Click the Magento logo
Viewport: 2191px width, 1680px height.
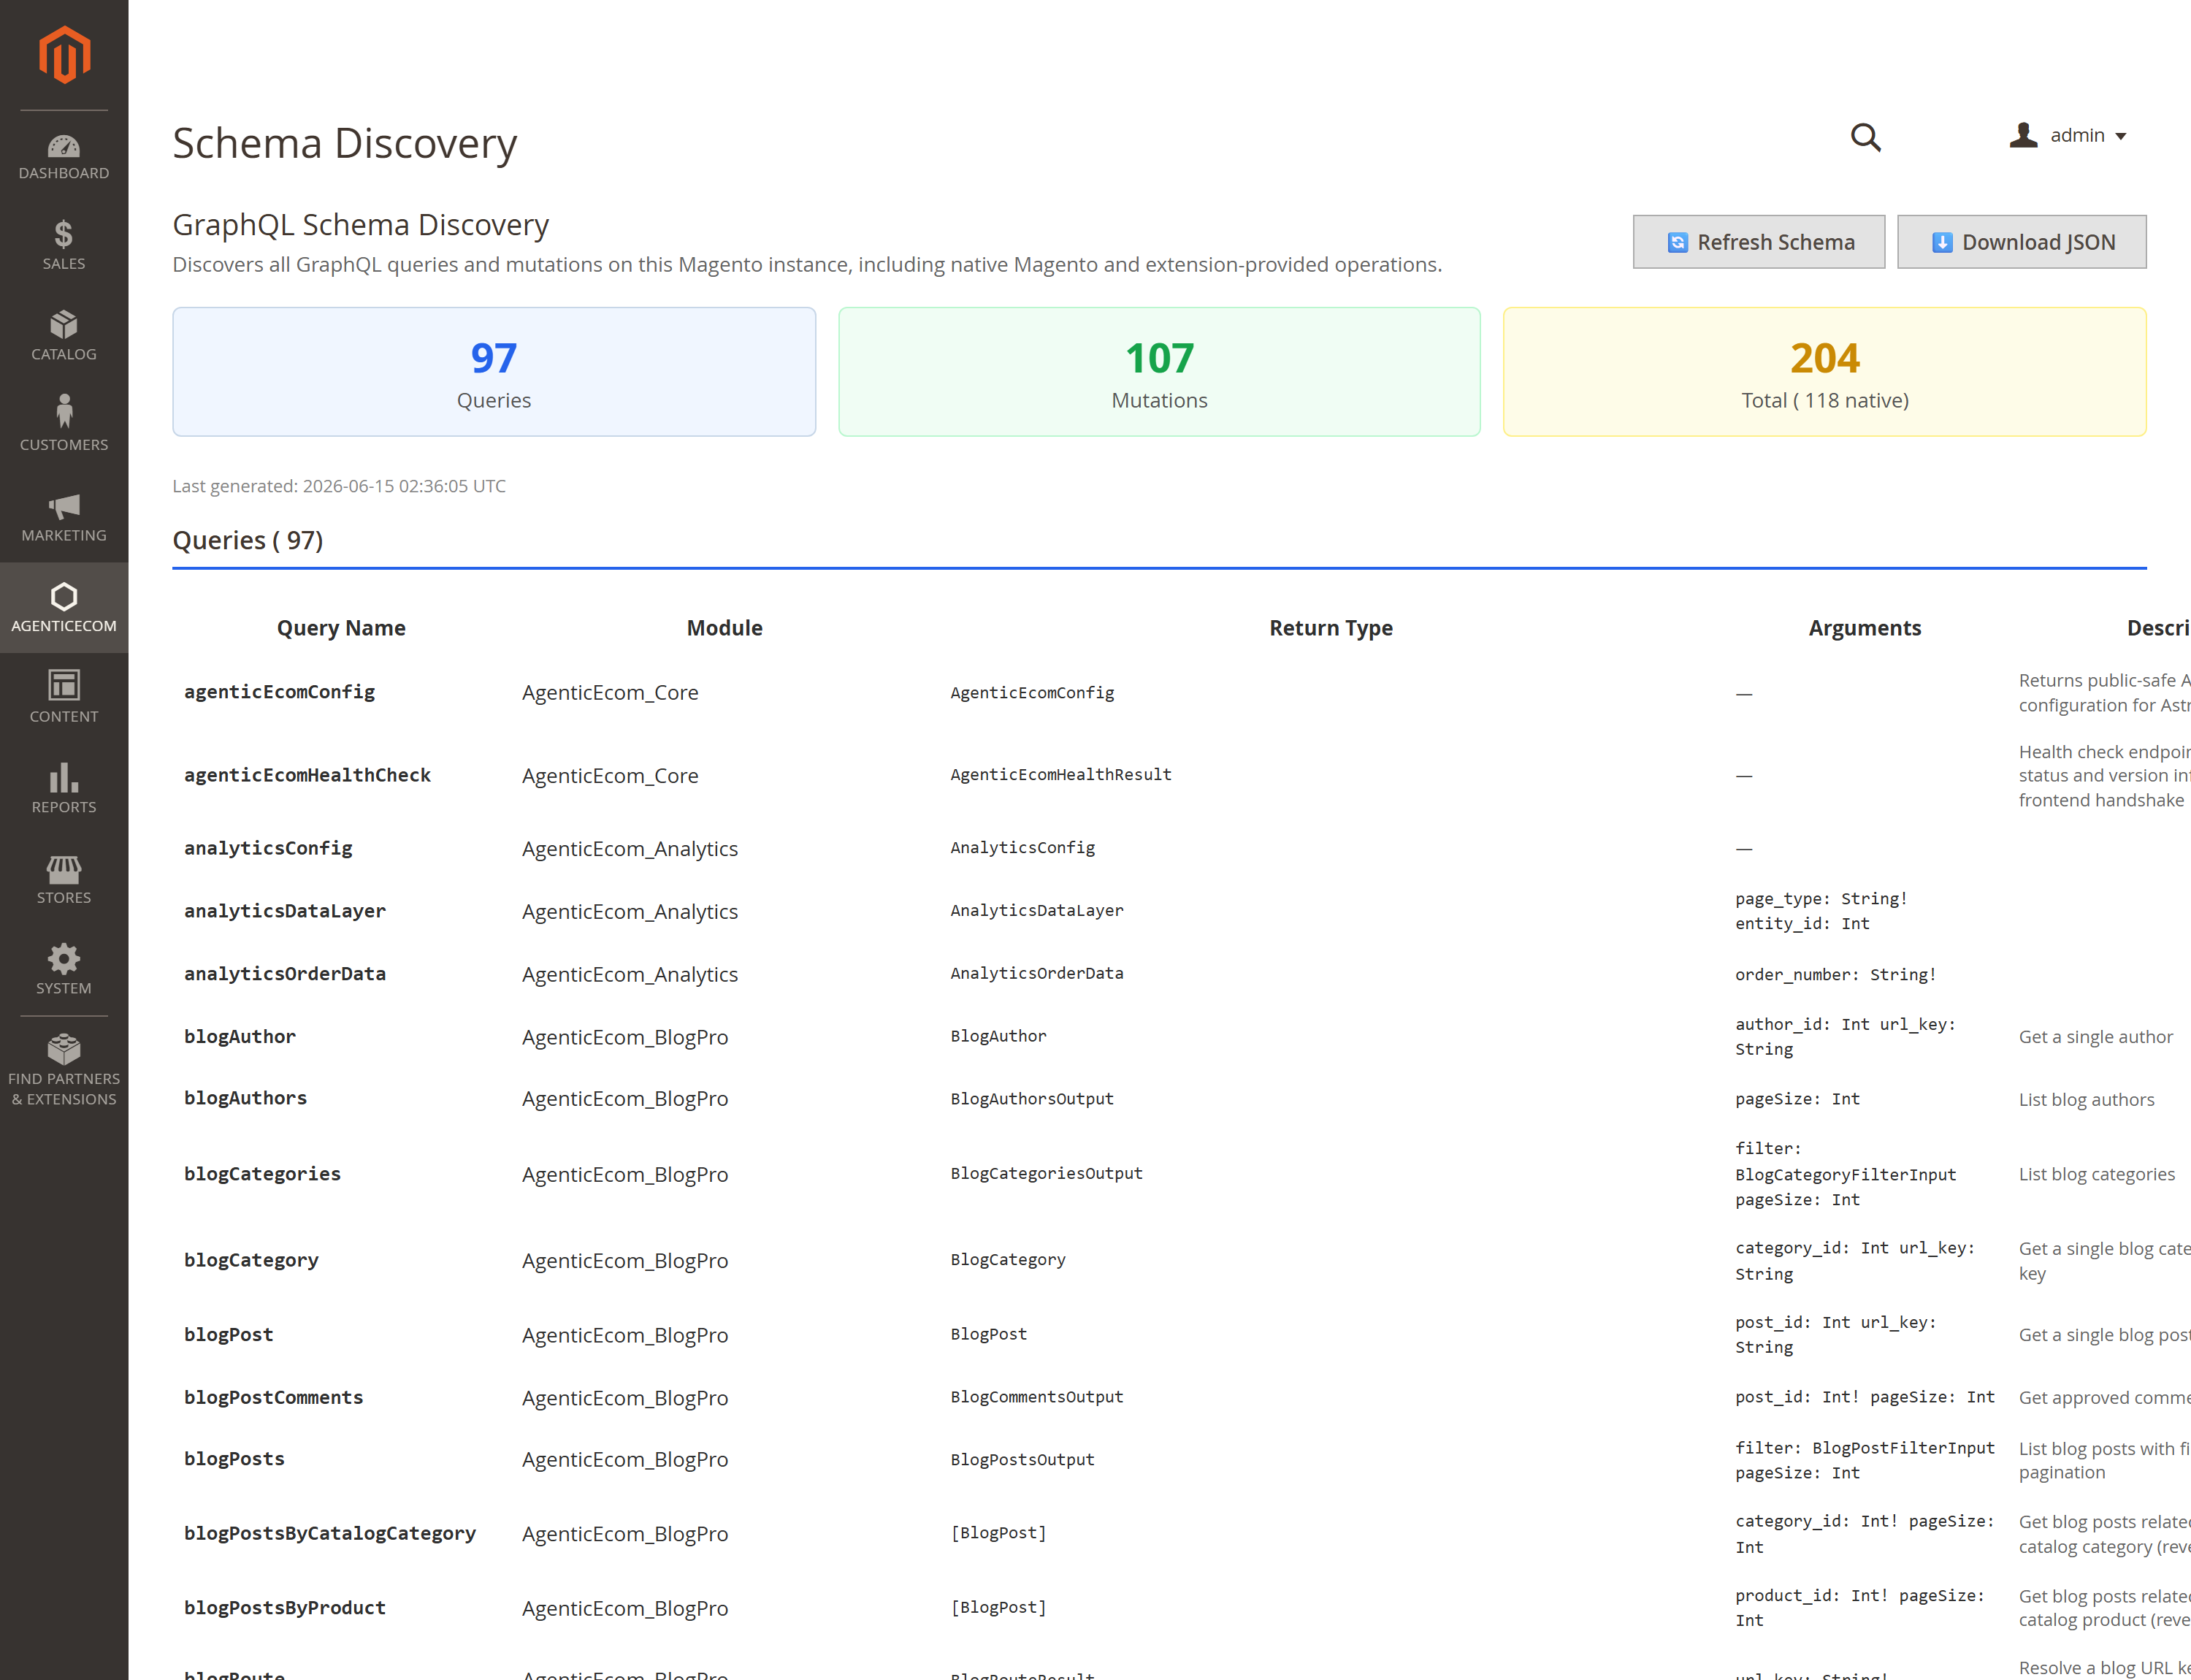[64, 55]
